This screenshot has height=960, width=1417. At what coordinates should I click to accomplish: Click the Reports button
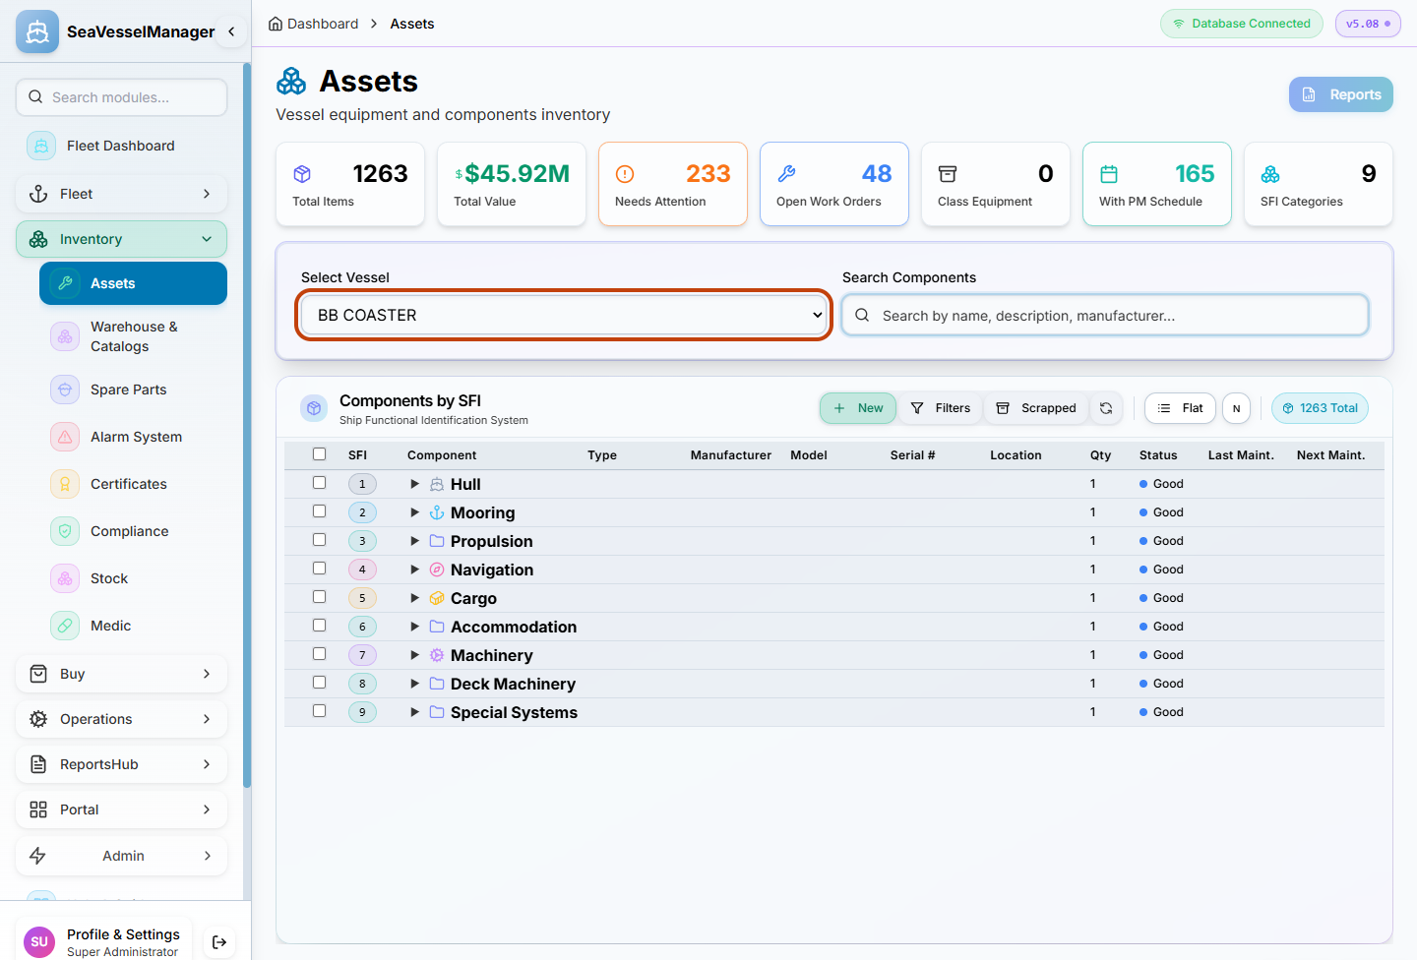click(1341, 94)
